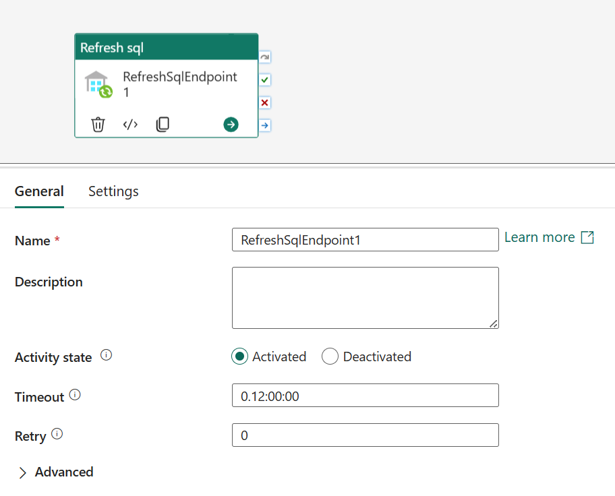Click the Retry input field
Screen dimensions: 615x496
[365, 435]
